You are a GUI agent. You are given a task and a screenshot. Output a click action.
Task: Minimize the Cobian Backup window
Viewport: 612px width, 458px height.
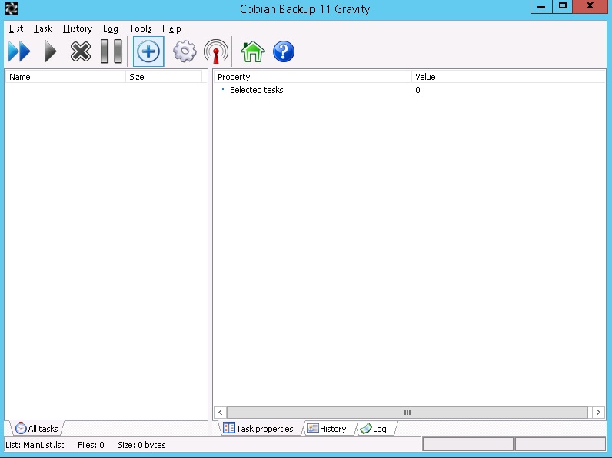point(541,7)
